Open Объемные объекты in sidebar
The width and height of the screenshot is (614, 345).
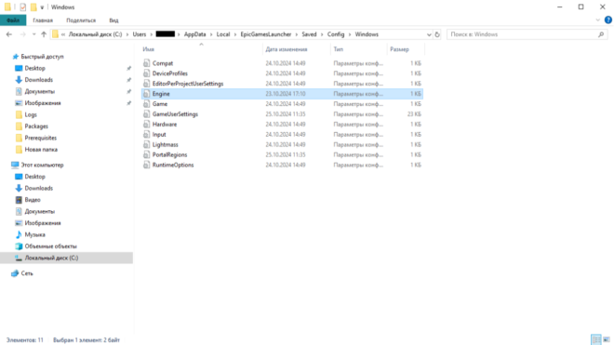point(50,246)
